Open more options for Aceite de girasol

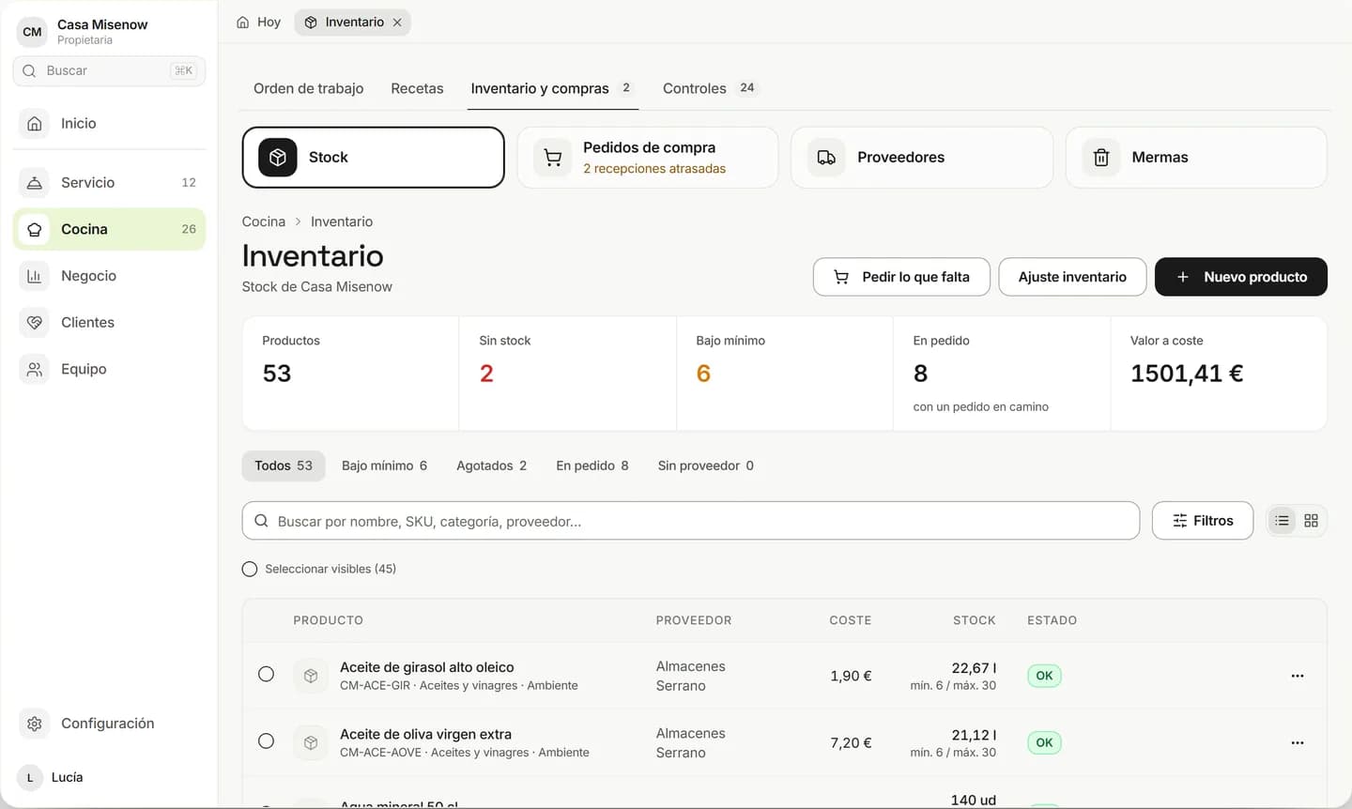point(1298,676)
